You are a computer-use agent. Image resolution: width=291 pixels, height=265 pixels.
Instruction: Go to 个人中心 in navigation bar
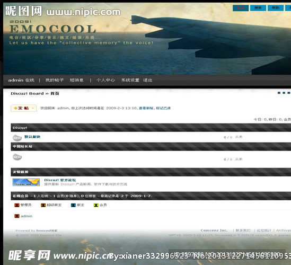pos(105,80)
